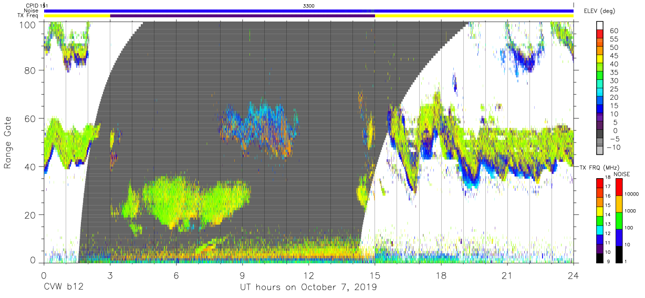Pick the grey elevation color between −5 and 0
This screenshot has width=645, height=298.
pyautogui.click(x=600, y=135)
